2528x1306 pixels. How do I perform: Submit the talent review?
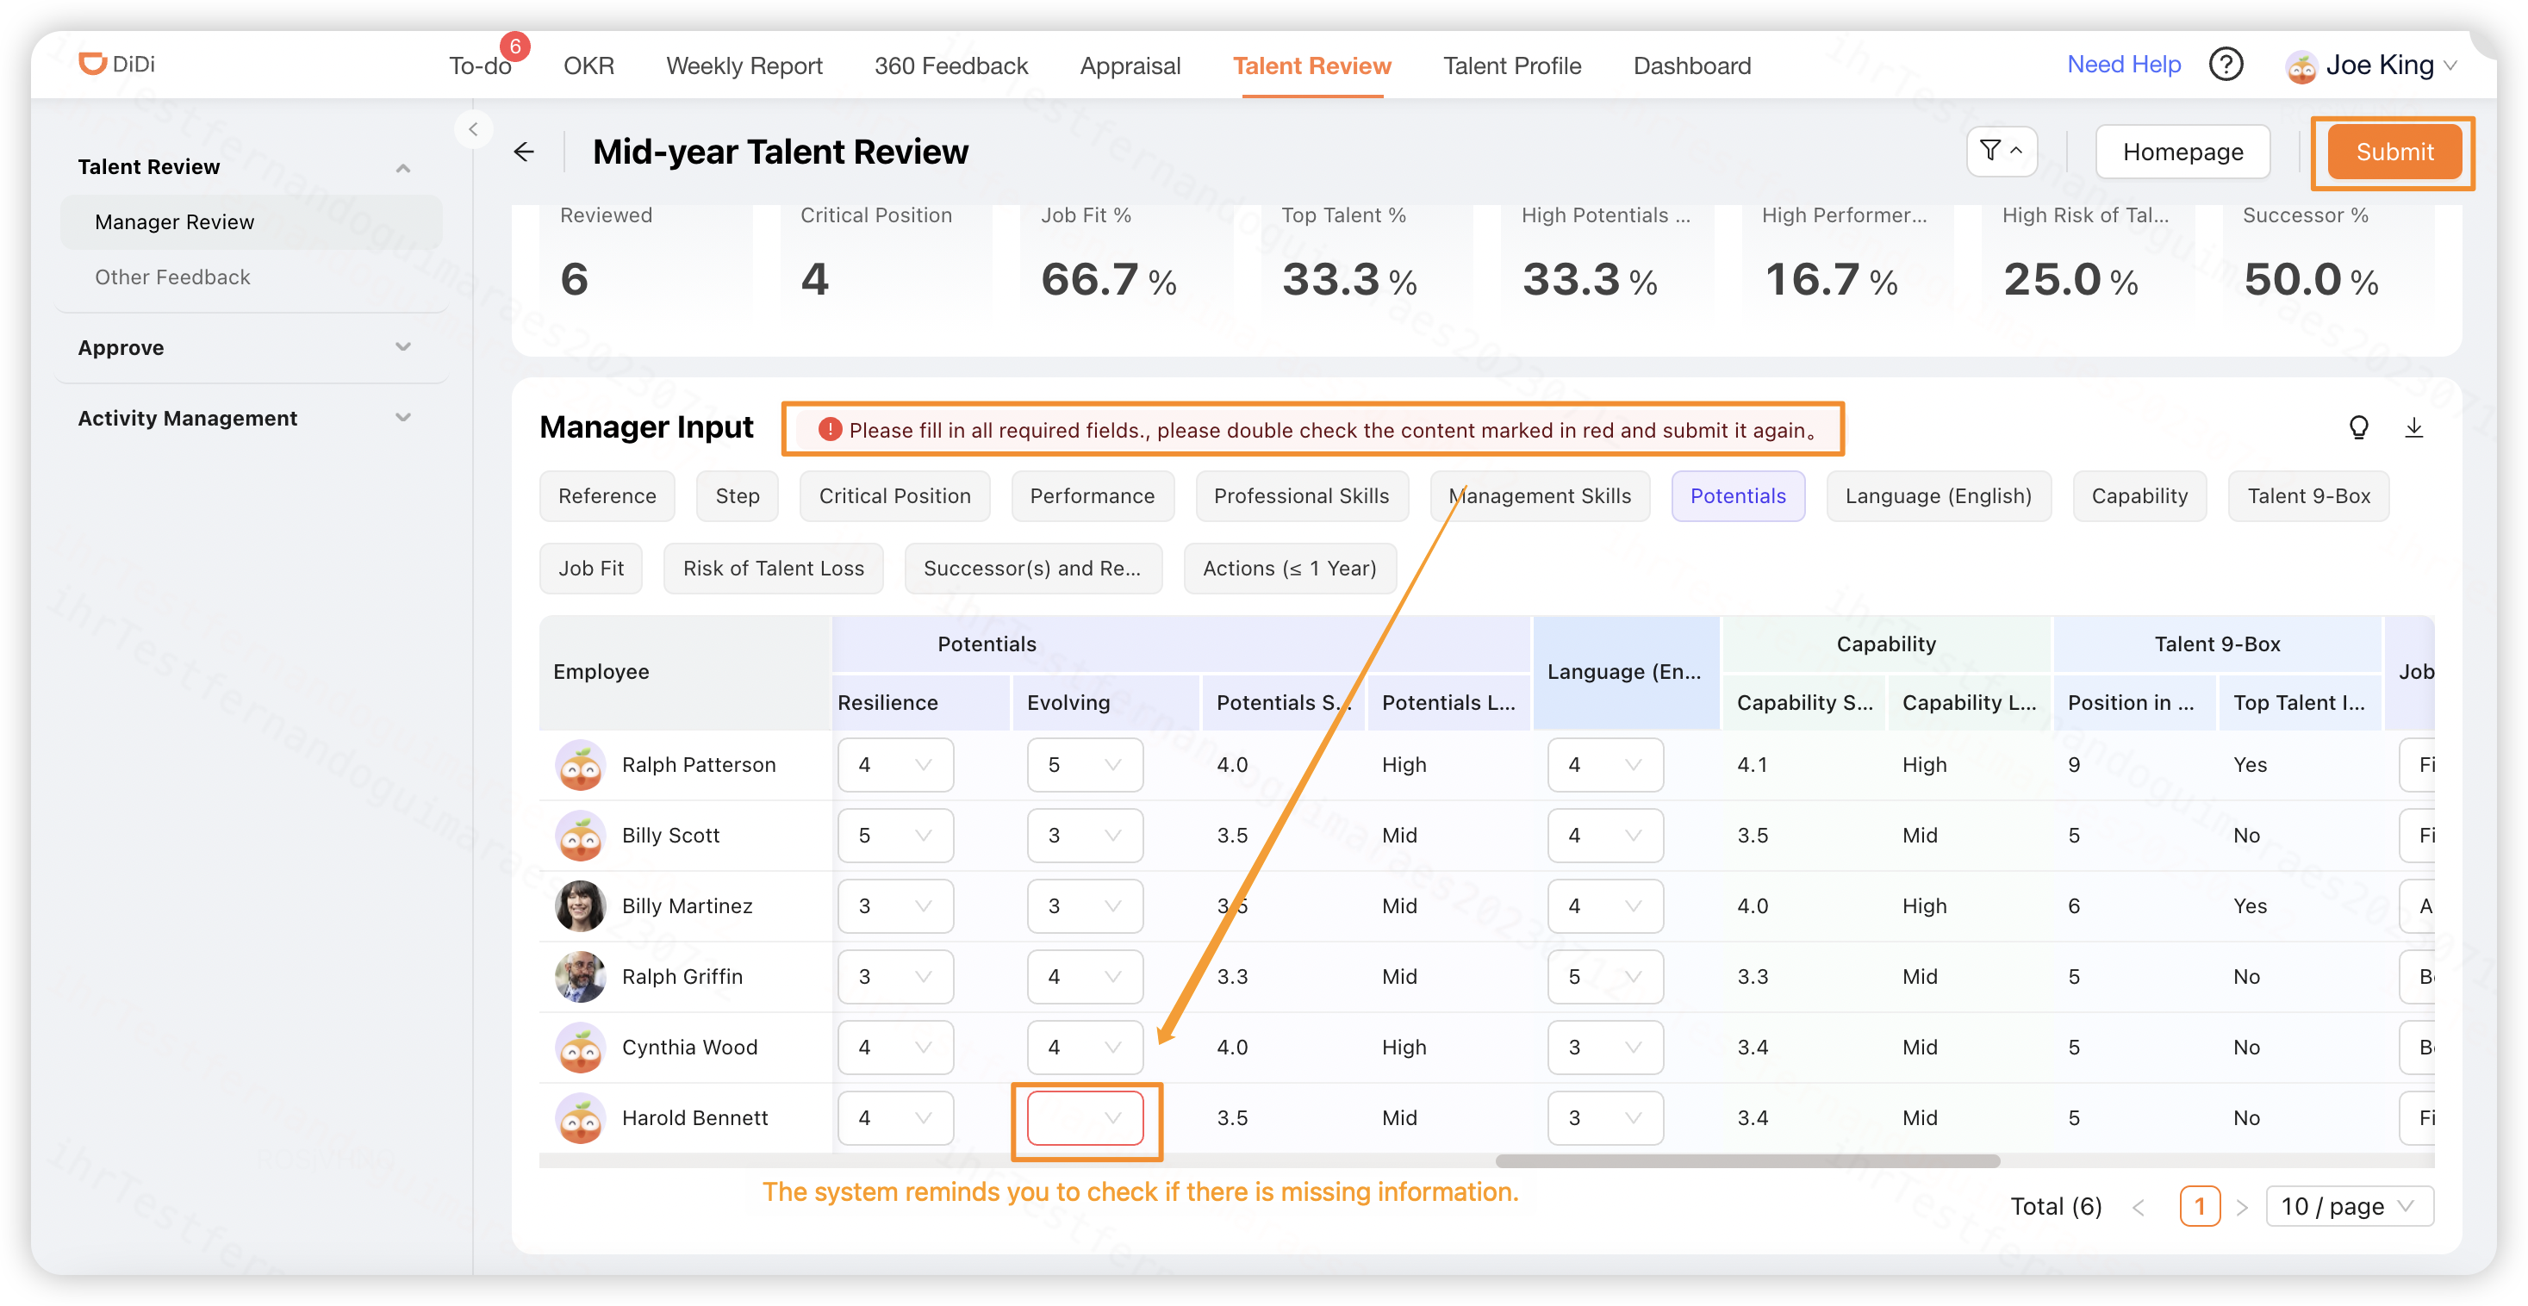tap(2394, 152)
